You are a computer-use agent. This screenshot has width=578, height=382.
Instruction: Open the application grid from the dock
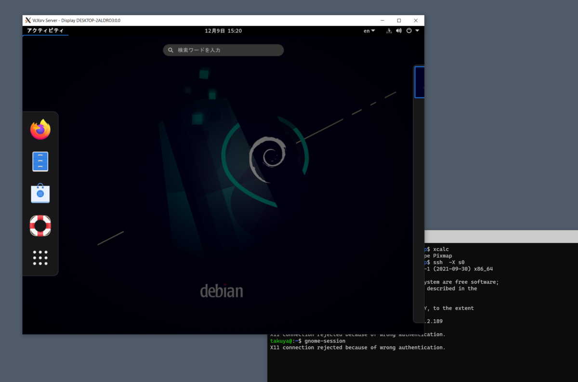[40, 257]
